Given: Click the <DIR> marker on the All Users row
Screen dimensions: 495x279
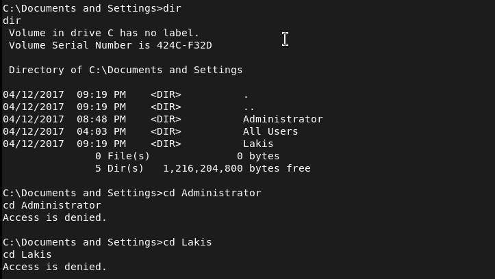Looking at the screenshot, I should click(166, 131).
